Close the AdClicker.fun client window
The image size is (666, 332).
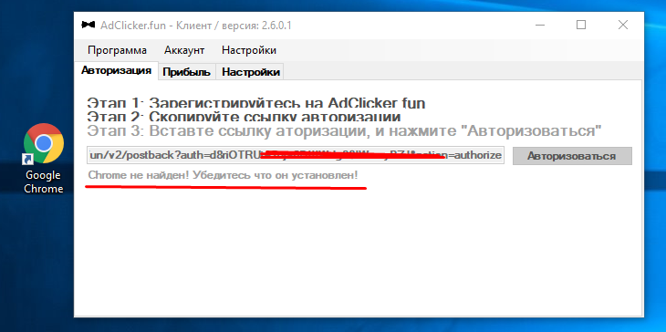tap(623, 25)
